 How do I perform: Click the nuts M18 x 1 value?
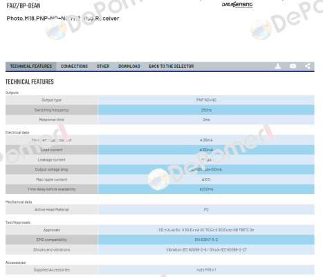tap(206, 269)
